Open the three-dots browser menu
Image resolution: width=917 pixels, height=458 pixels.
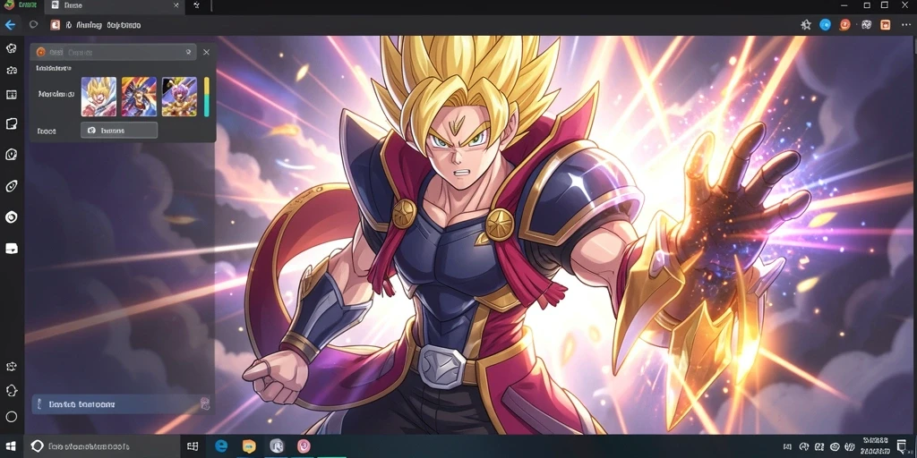click(906, 24)
